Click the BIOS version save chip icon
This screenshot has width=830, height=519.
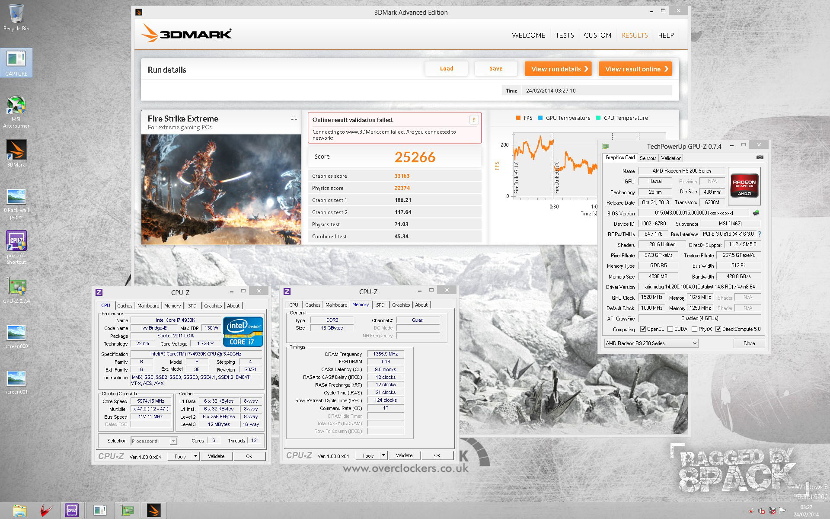pyautogui.click(x=756, y=213)
